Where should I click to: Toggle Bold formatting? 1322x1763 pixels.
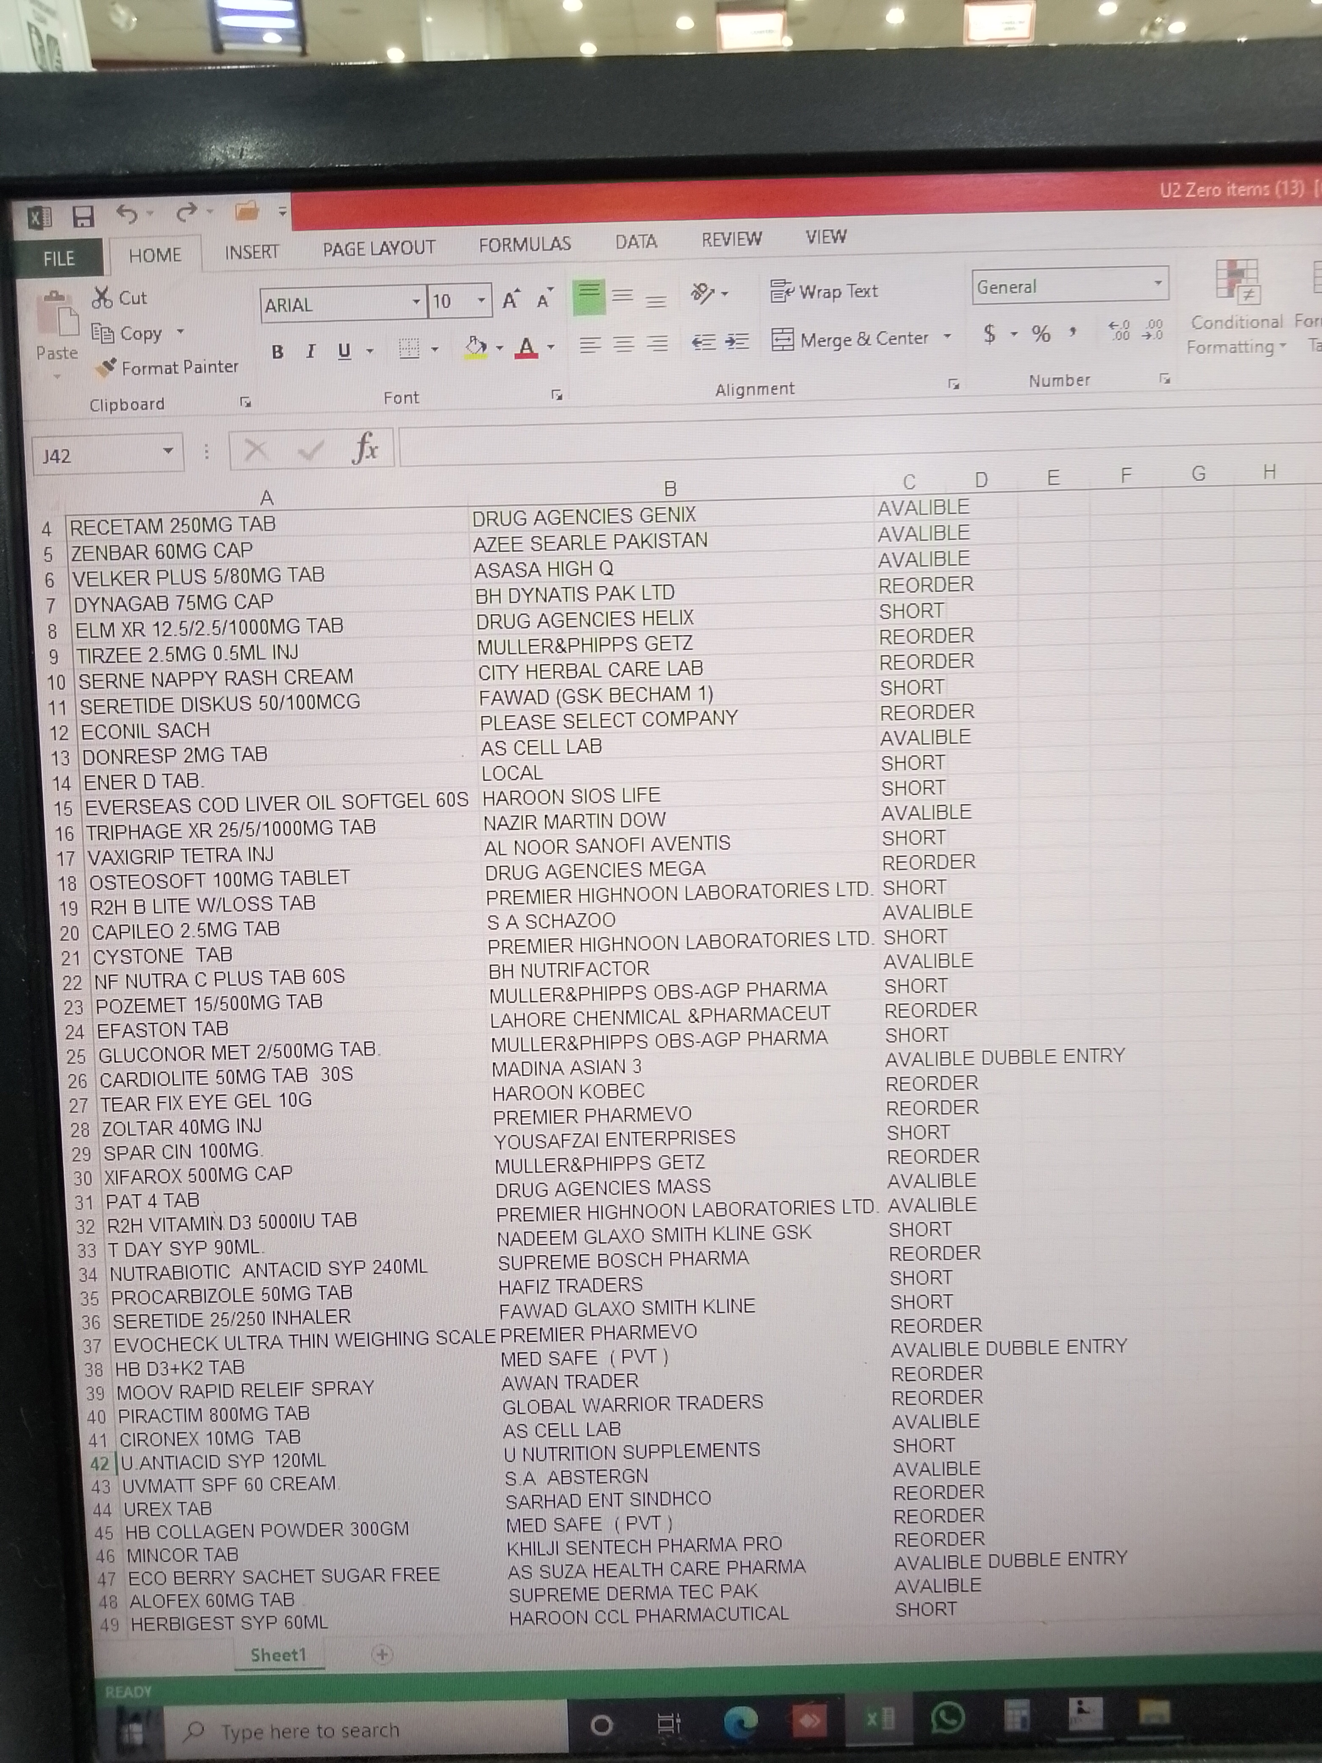(277, 351)
